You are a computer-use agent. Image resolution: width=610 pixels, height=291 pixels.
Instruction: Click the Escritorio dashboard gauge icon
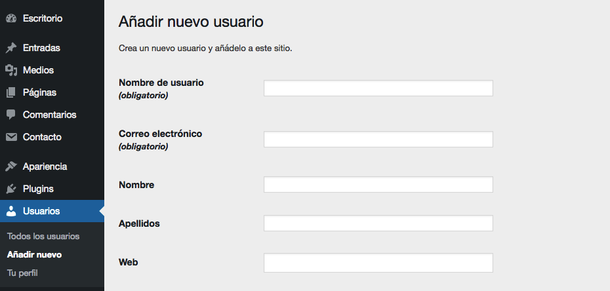[x=10, y=19]
